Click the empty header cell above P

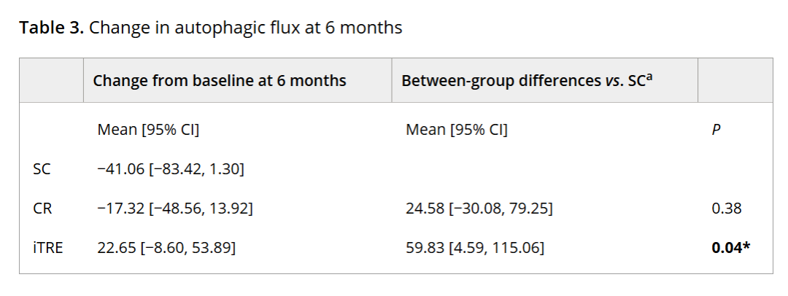tap(735, 80)
